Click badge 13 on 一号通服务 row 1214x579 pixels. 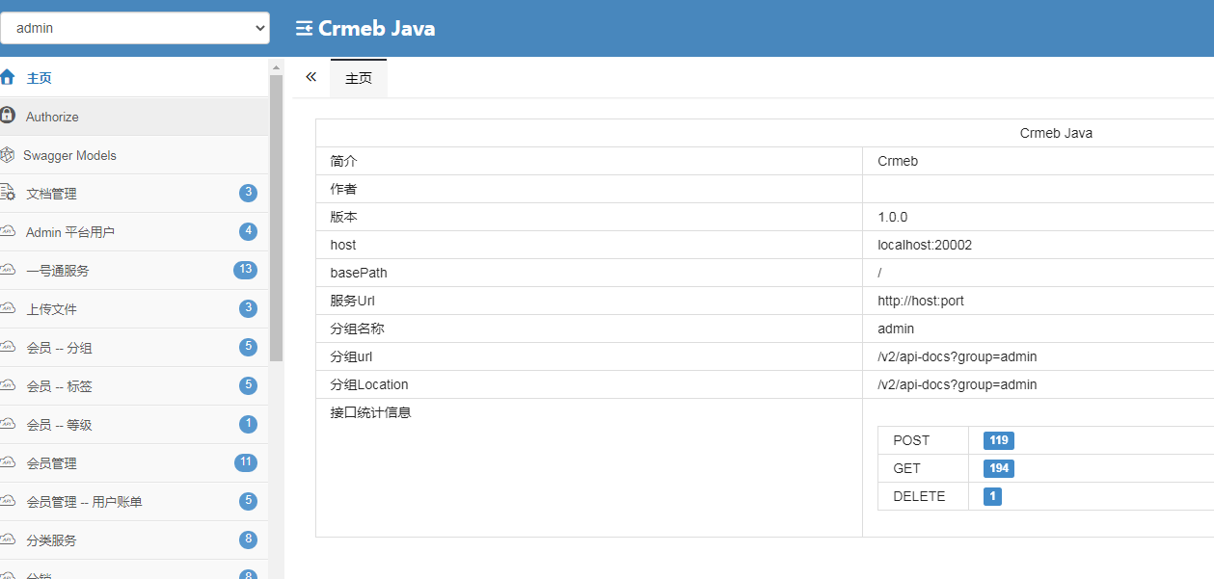tap(246, 270)
